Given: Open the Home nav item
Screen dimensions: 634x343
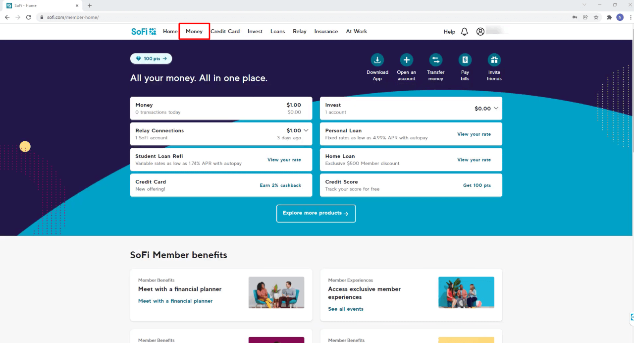Looking at the screenshot, I should click(170, 31).
